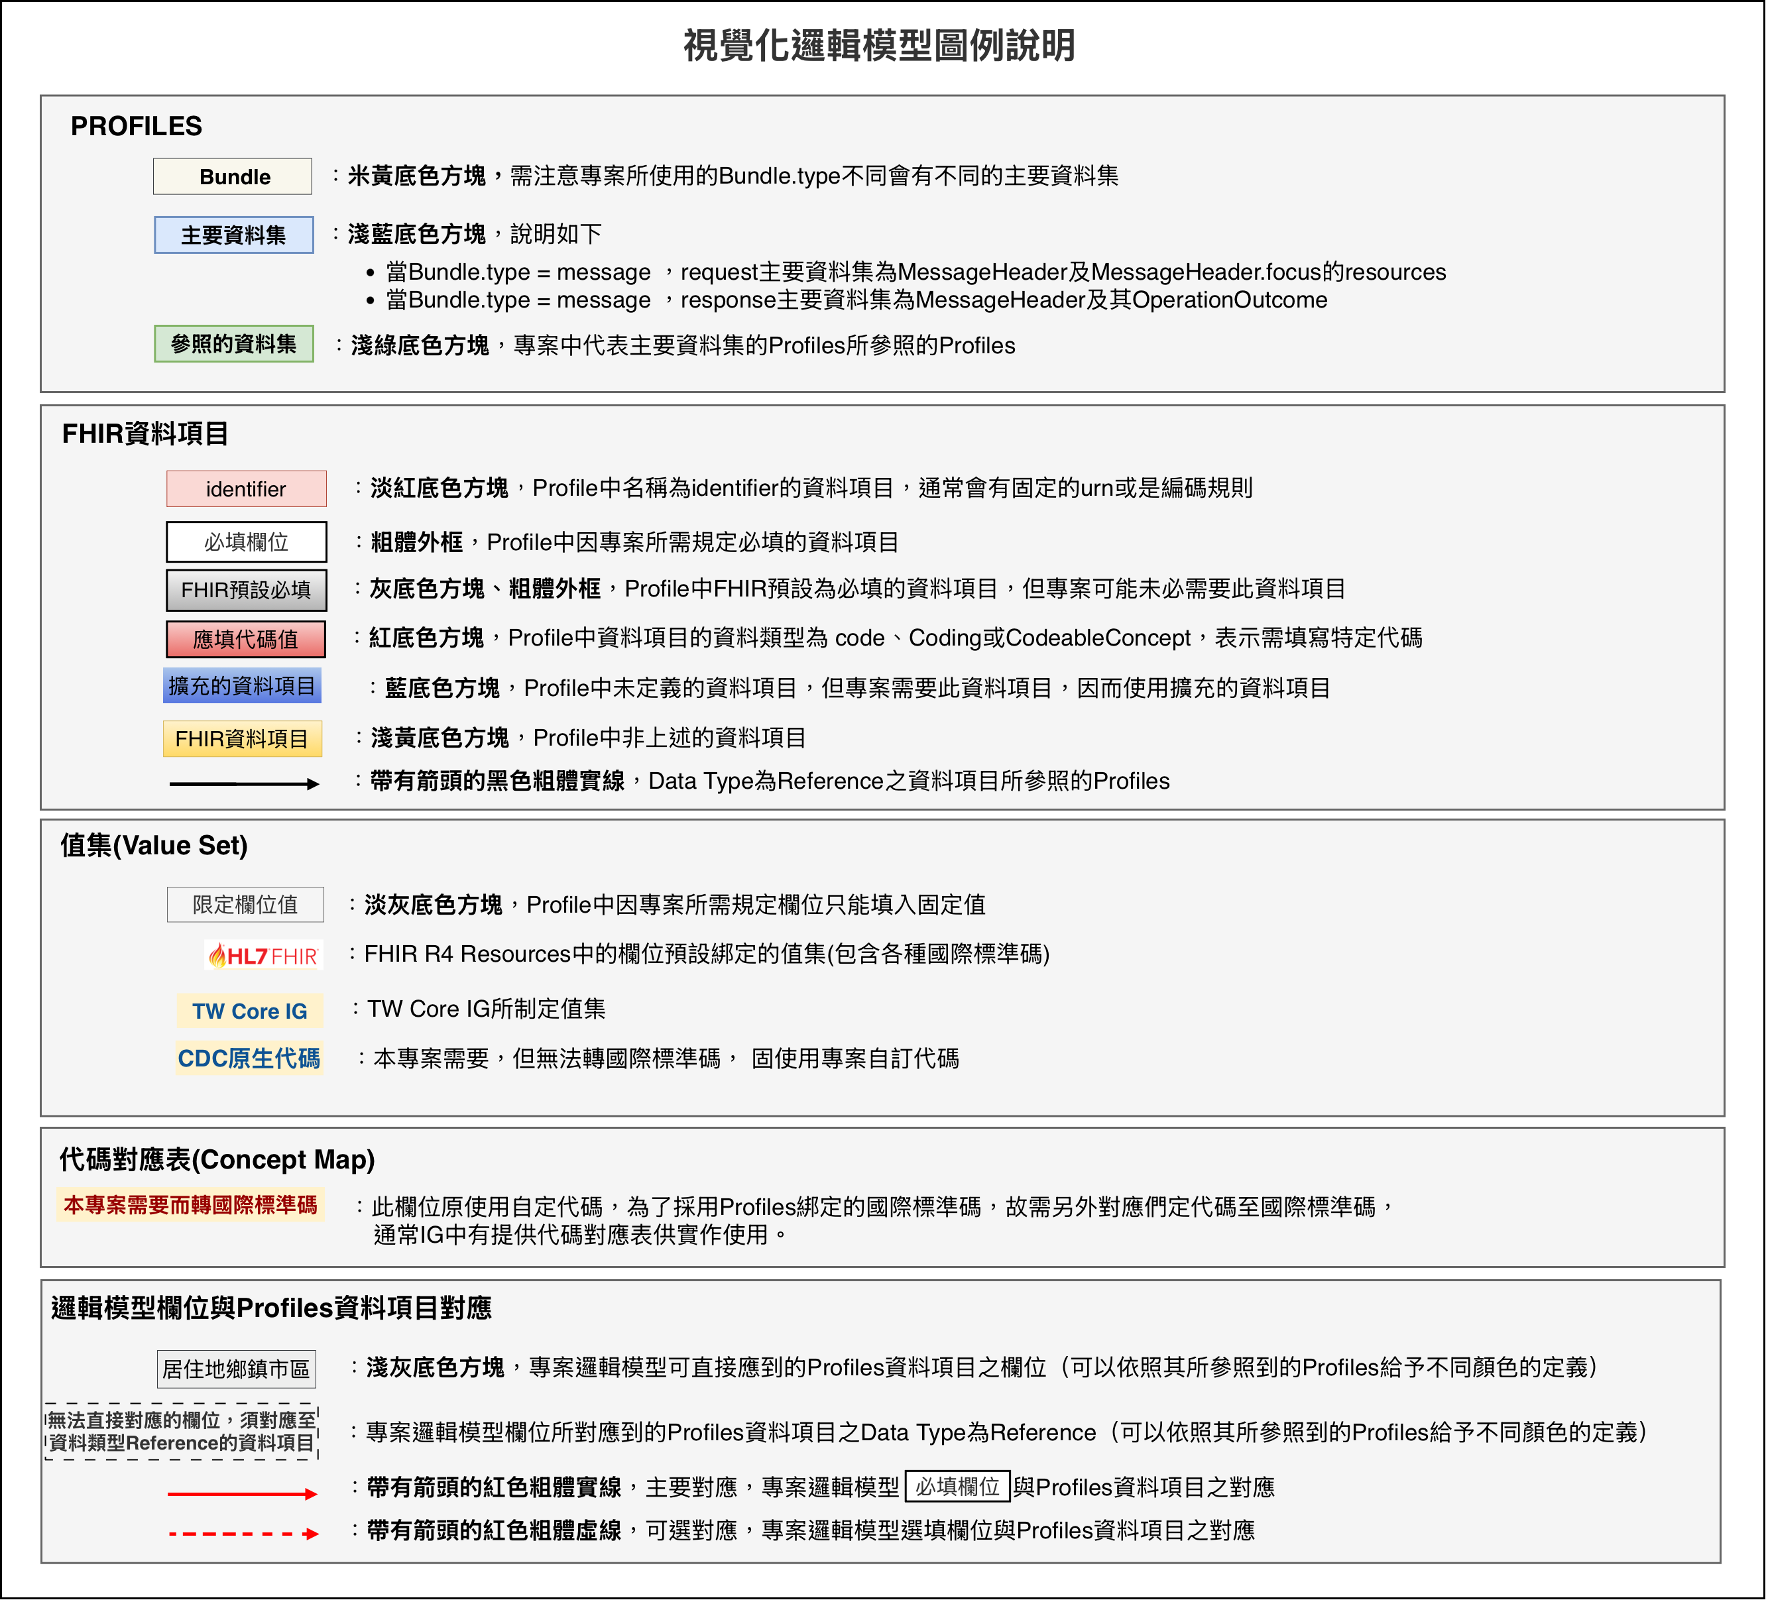Click the 帶有箭頭的黑色粗體實線 description
Screen dimensions: 1766x1600
tap(762, 780)
